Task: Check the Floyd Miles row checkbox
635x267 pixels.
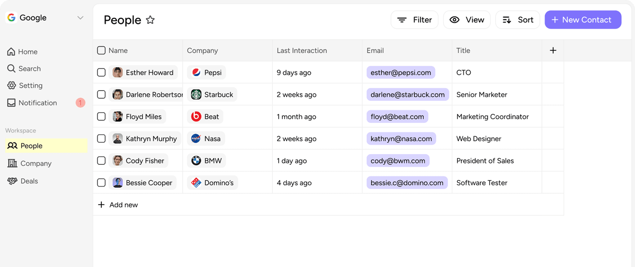Action: (101, 116)
